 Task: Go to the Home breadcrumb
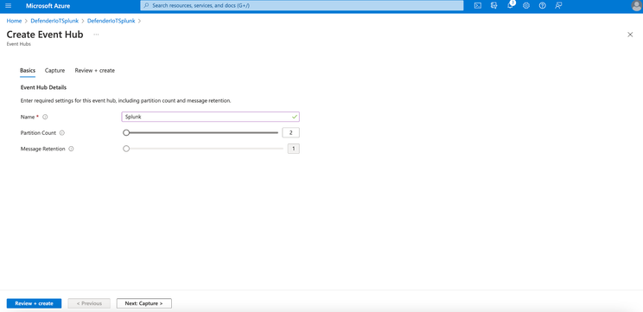[x=14, y=21]
